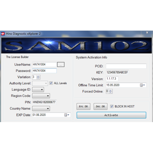
Task: Decrease the Forced Online value
Action: 110,92
